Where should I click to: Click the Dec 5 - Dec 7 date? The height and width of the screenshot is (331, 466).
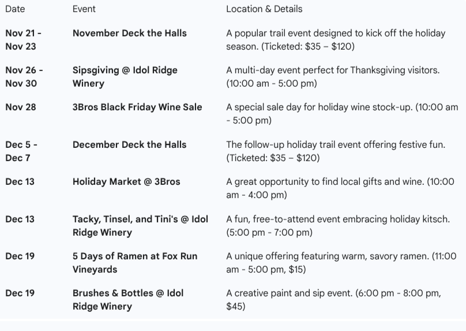[x=21, y=151]
